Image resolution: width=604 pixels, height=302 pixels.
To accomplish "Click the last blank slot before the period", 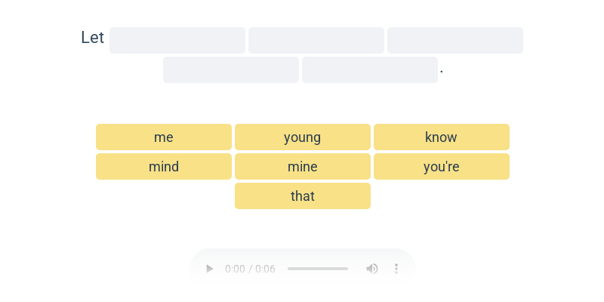I will [x=370, y=69].
